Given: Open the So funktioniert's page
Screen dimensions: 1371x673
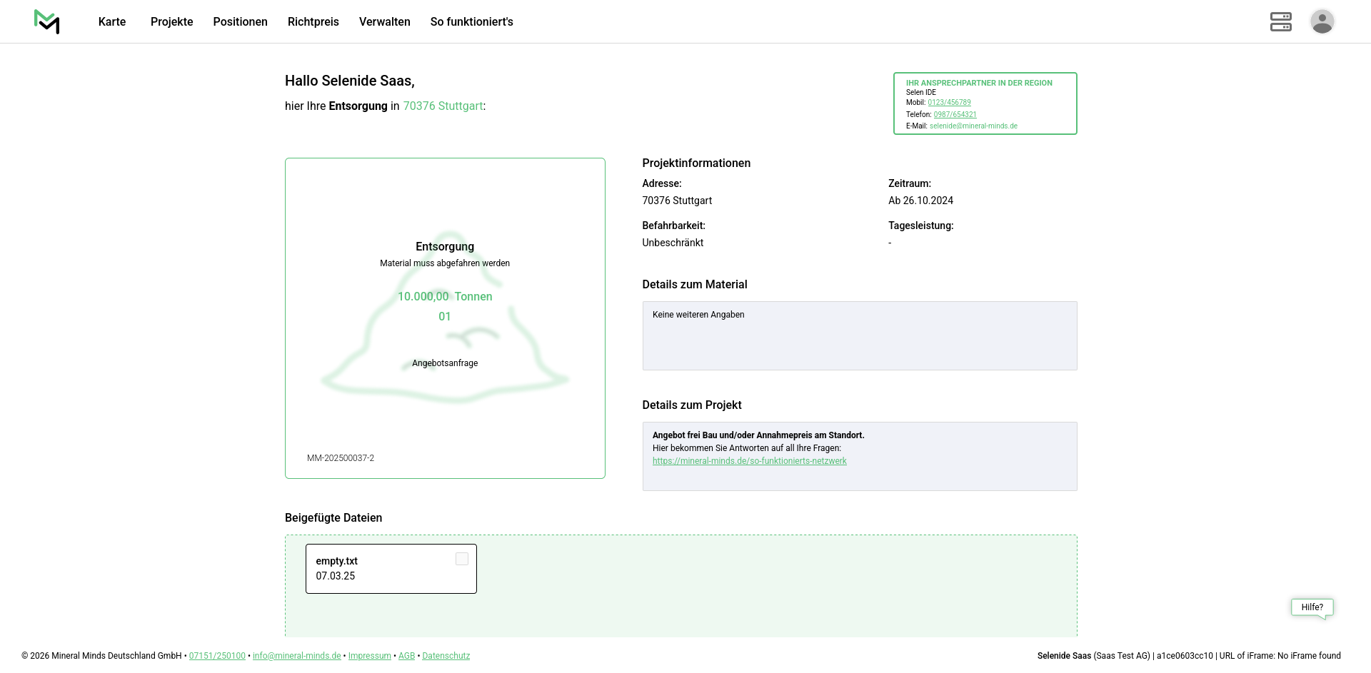Looking at the screenshot, I should coord(471,22).
